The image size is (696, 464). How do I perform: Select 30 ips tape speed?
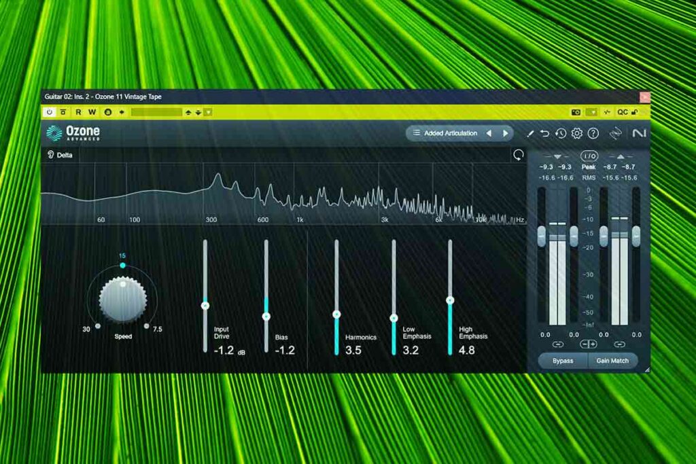98,326
